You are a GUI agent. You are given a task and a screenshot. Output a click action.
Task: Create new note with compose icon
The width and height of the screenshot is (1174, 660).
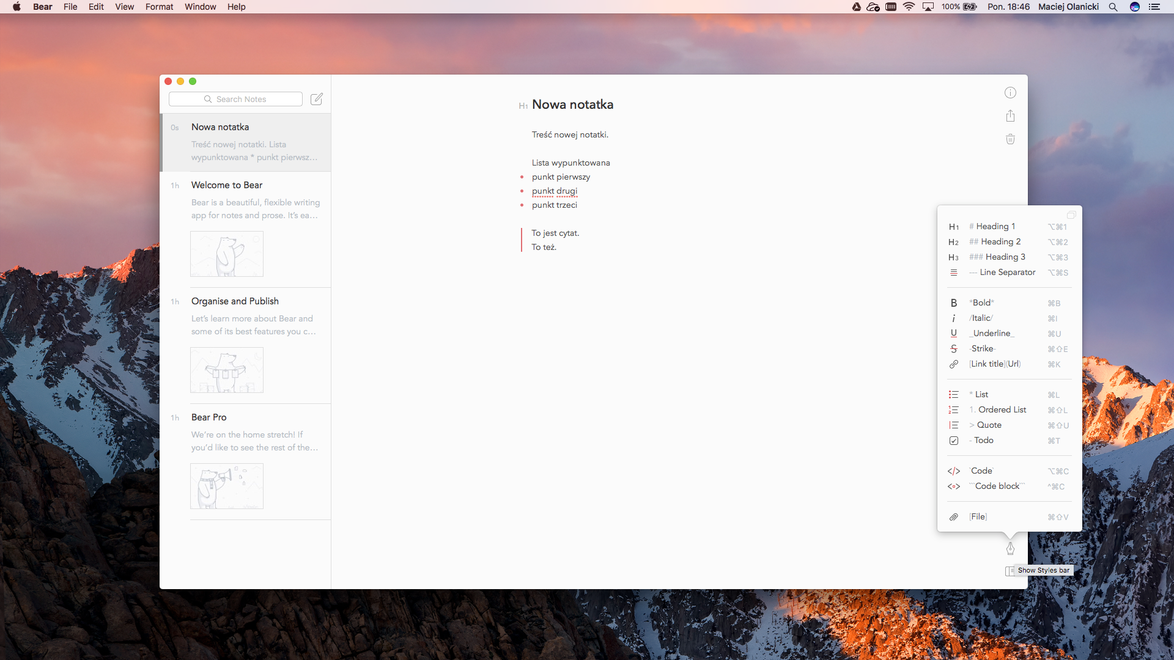[x=317, y=99]
